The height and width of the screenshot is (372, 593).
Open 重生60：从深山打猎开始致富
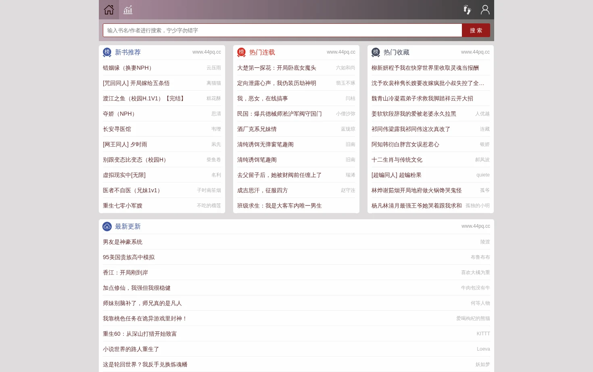click(x=140, y=334)
